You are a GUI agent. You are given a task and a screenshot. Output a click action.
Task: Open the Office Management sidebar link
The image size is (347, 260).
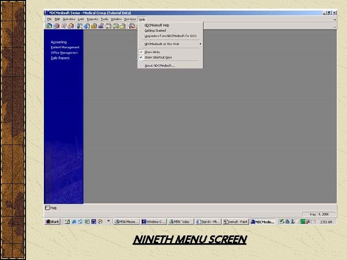[65, 52]
